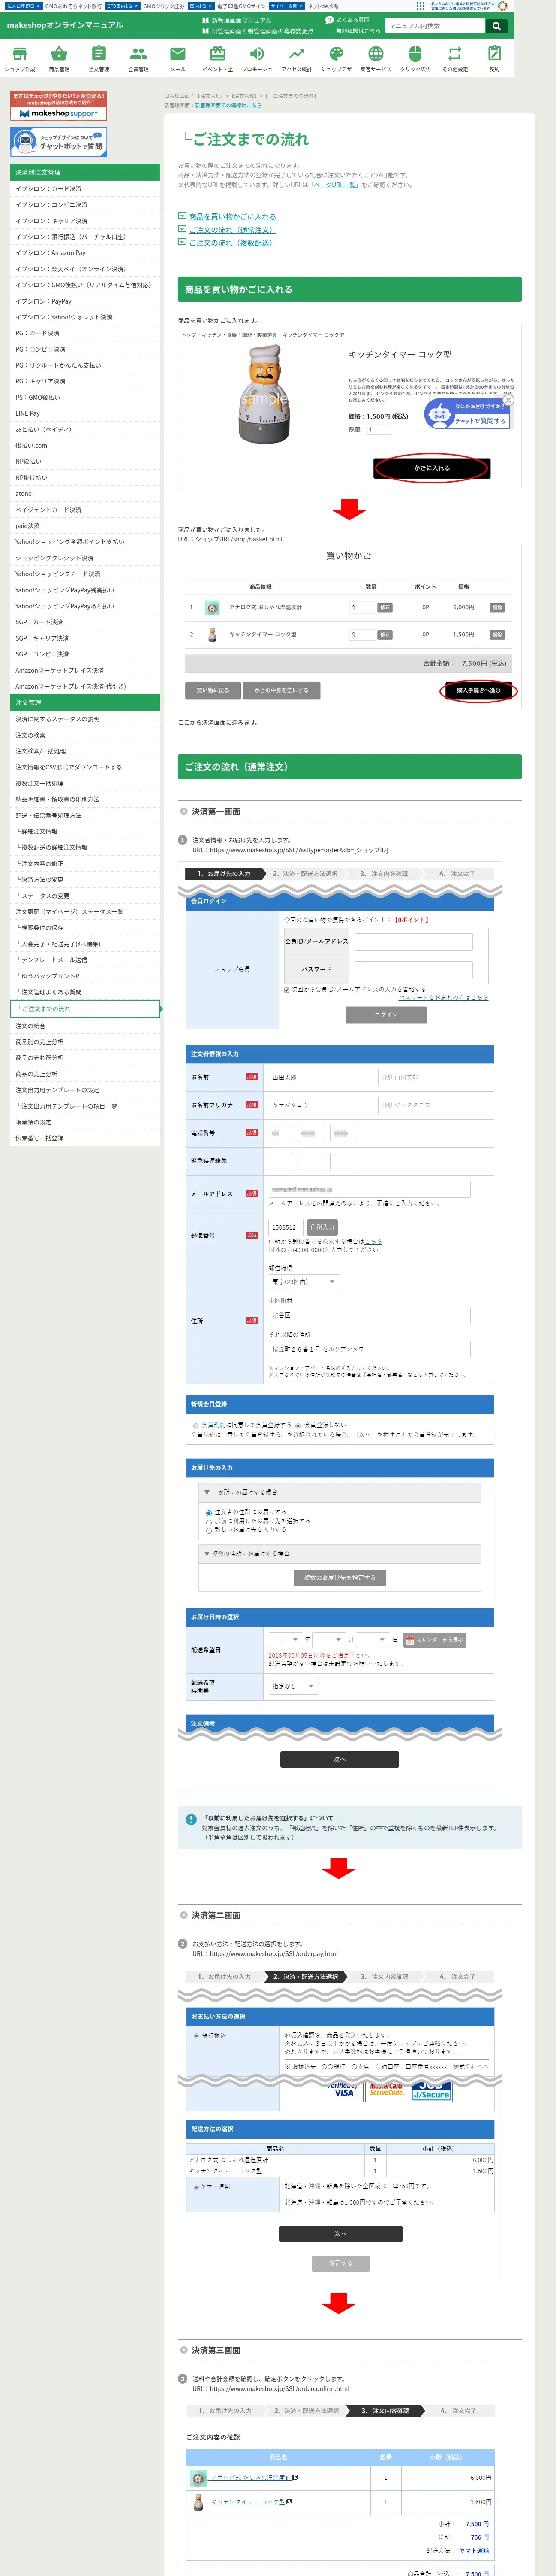Open the 新管理画面マニュアル header link

tap(237, 20)
